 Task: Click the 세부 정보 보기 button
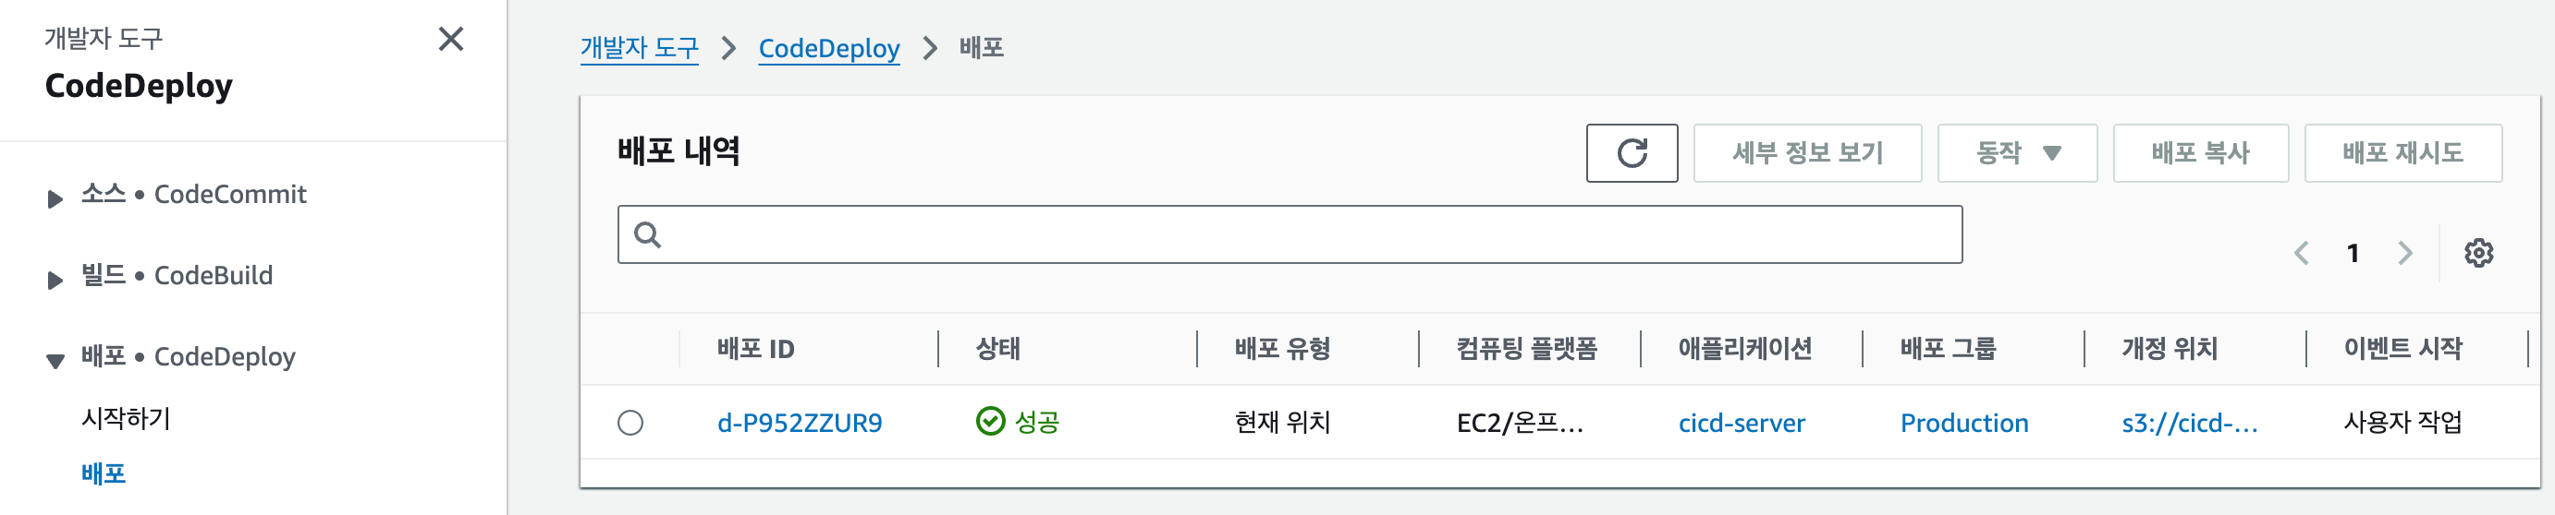[x=1806, y=152]
